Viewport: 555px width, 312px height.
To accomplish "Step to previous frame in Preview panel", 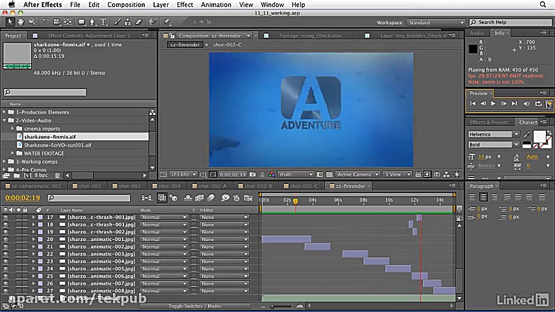I will point(483,103).
